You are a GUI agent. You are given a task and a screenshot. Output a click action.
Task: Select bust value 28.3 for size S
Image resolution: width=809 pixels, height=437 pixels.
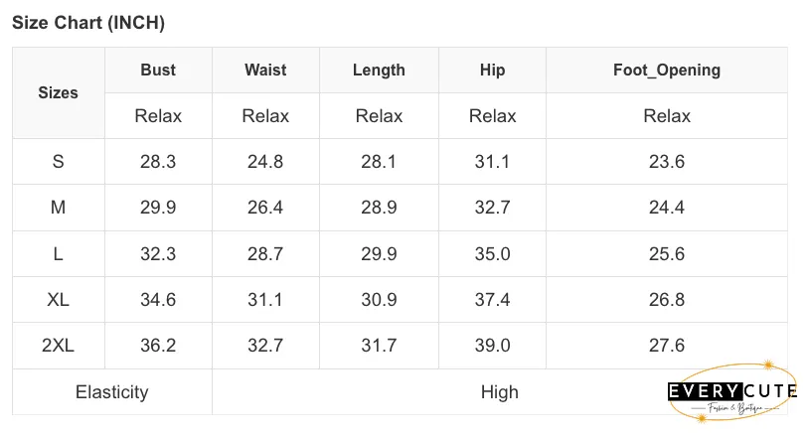[158, 161]
